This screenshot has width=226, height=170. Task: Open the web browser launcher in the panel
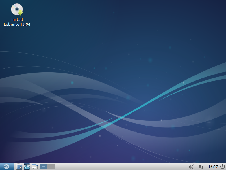coord(27,167)
